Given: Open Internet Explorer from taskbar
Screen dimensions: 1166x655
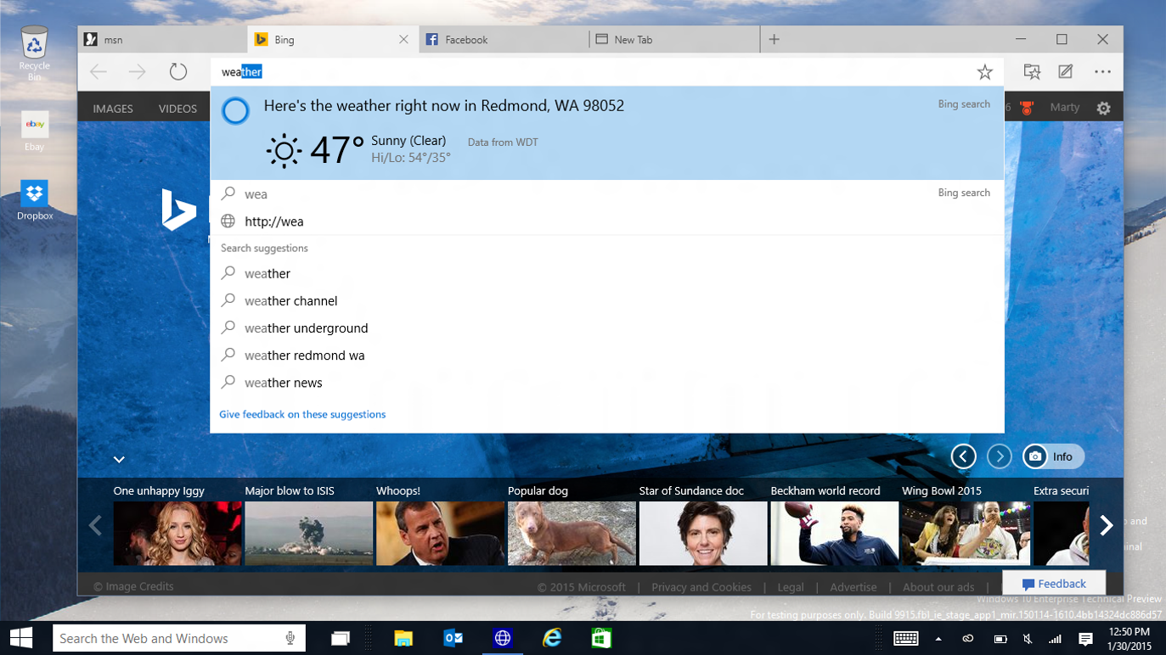Looking at the screenshot, I should tap(552, 638).
